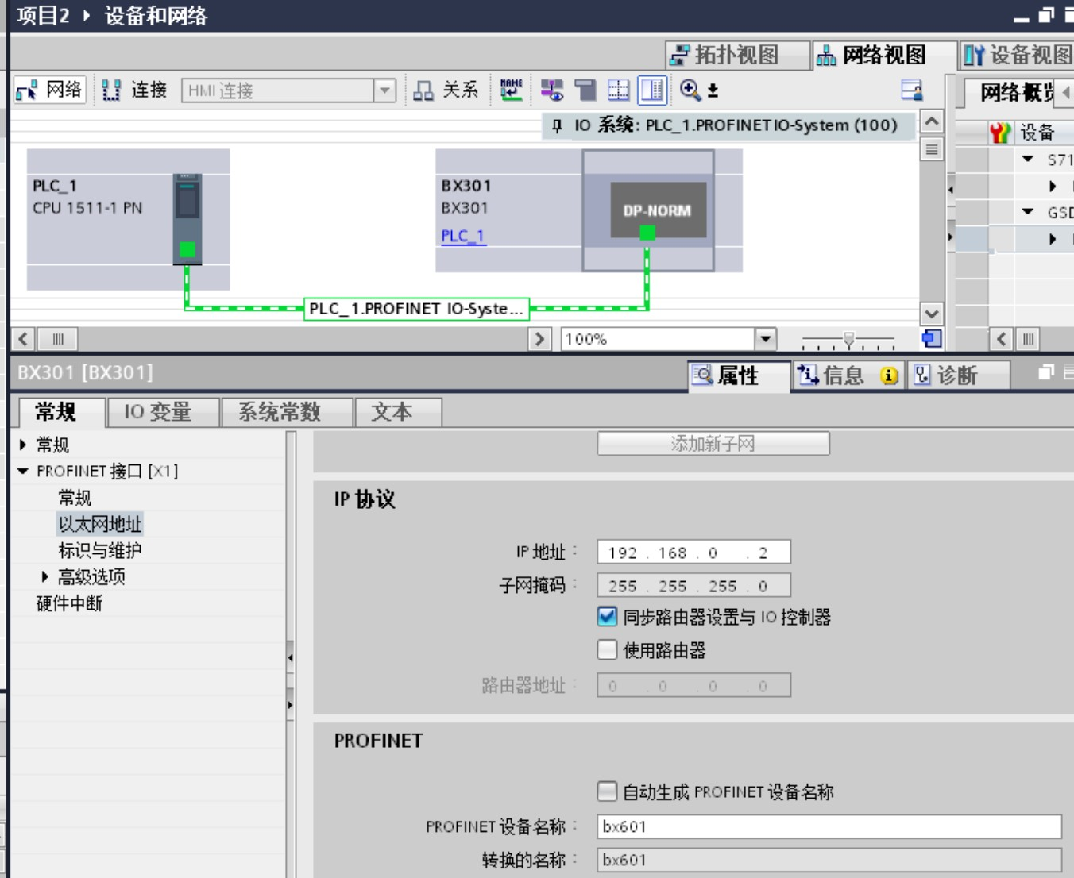
Task: Select 常规 under PROFINET 接口
Action: [75, 498]
